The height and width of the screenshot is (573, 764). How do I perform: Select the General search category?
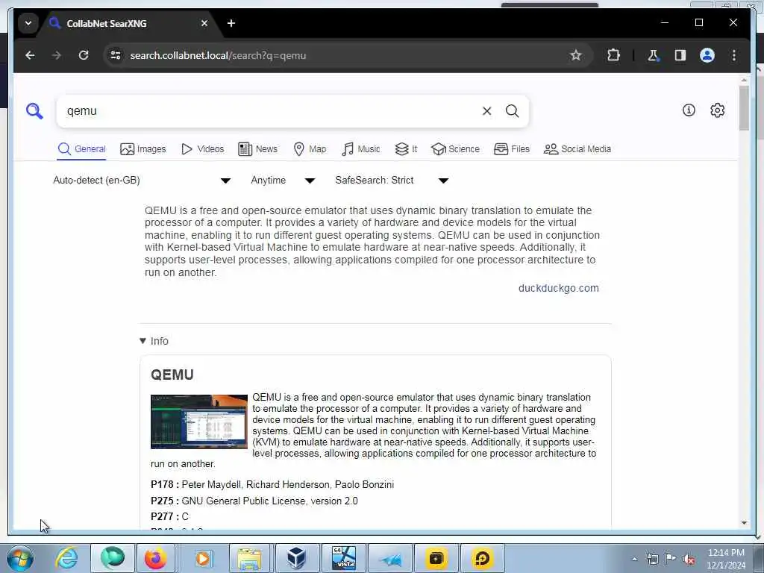pos(81,149)
